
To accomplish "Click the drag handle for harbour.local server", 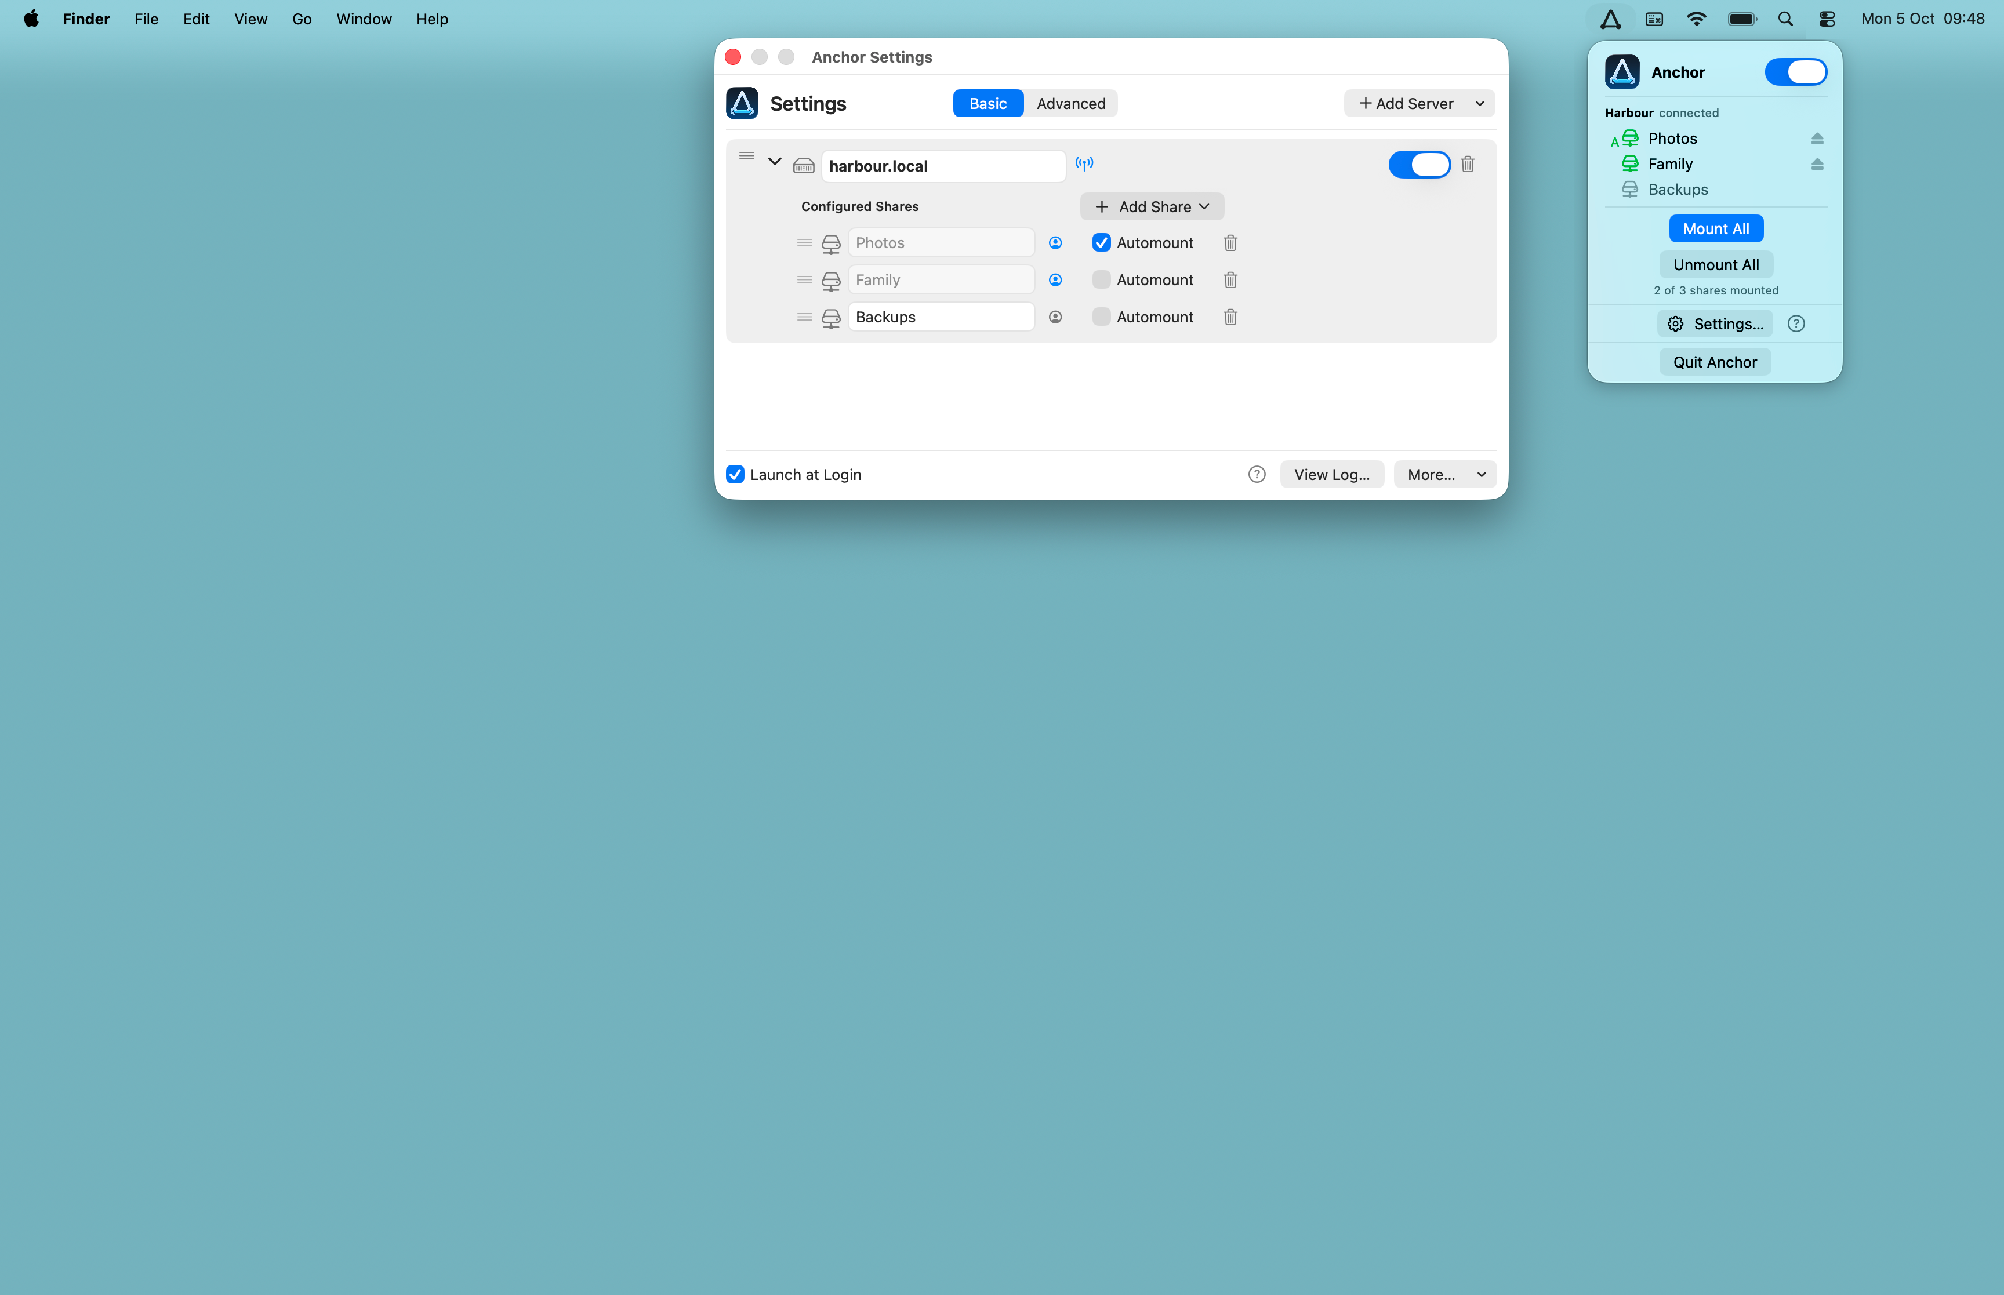I will pyautogui.click(x=747, y=157).
